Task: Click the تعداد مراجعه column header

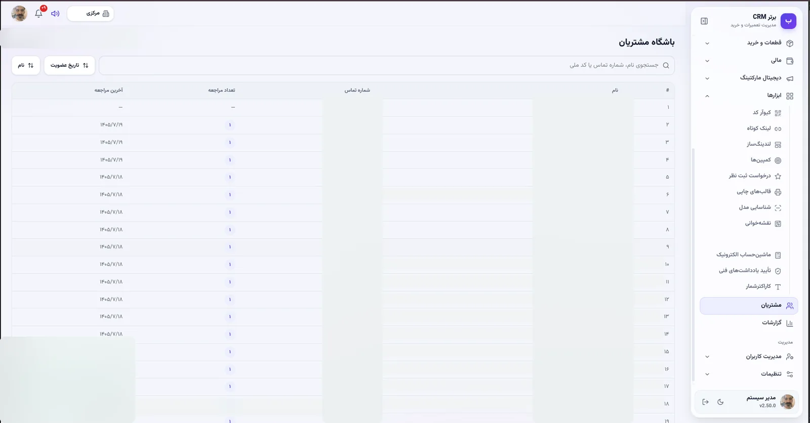Action: [x=222, y=90]
